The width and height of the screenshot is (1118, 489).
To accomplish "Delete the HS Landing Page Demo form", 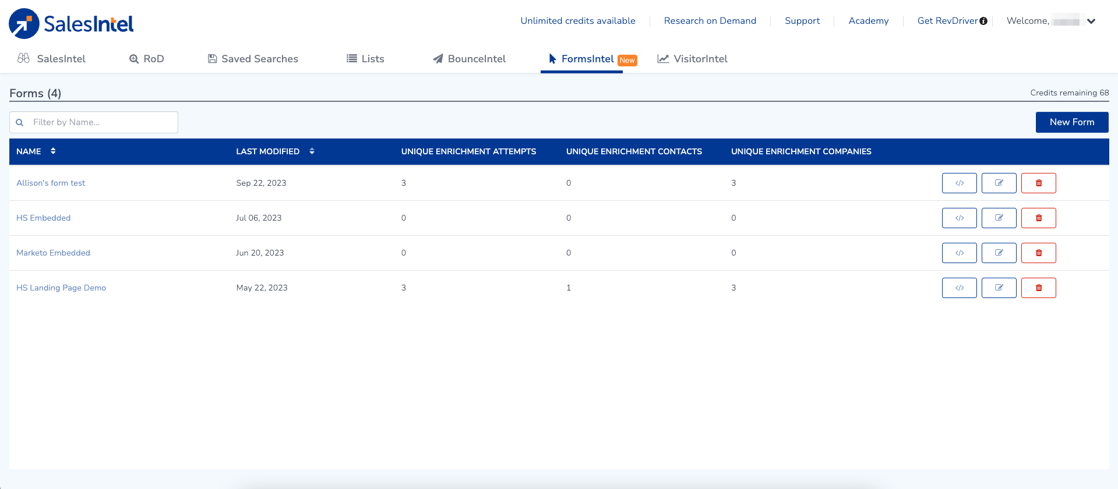I will tap(1038, 288).
